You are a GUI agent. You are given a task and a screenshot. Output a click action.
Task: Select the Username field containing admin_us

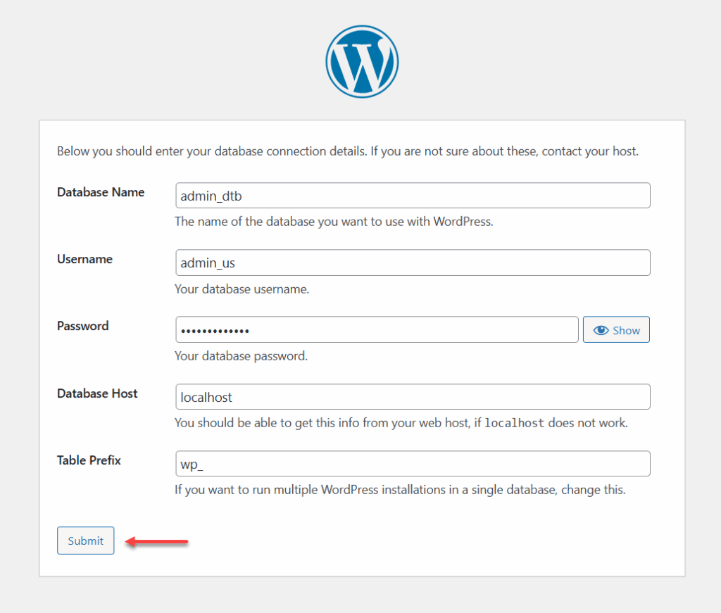(x=412, y=262)
